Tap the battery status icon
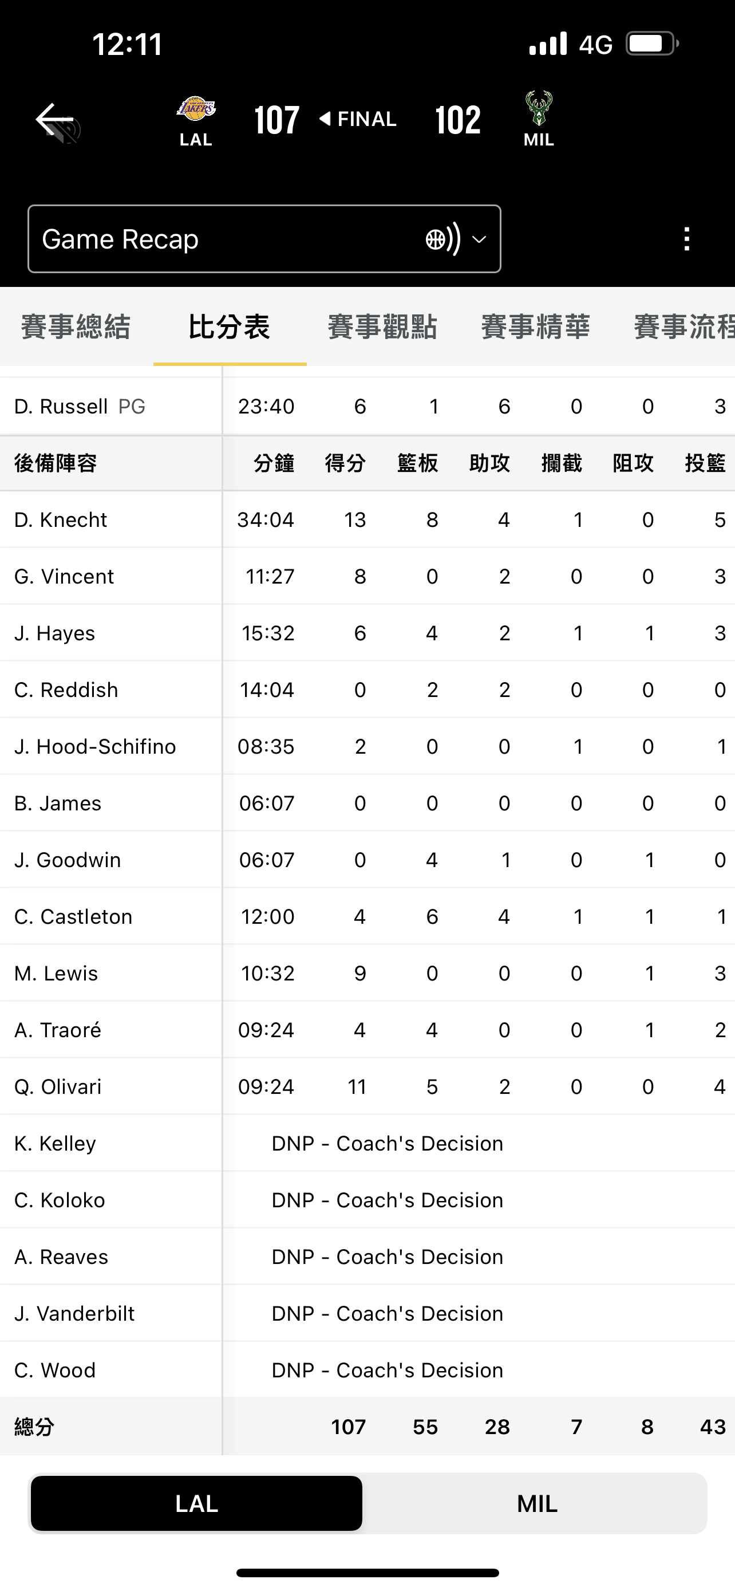Image resolution: width=735 pixels, height=1591 pixels. pyautogui.click(x=653, y=44)
